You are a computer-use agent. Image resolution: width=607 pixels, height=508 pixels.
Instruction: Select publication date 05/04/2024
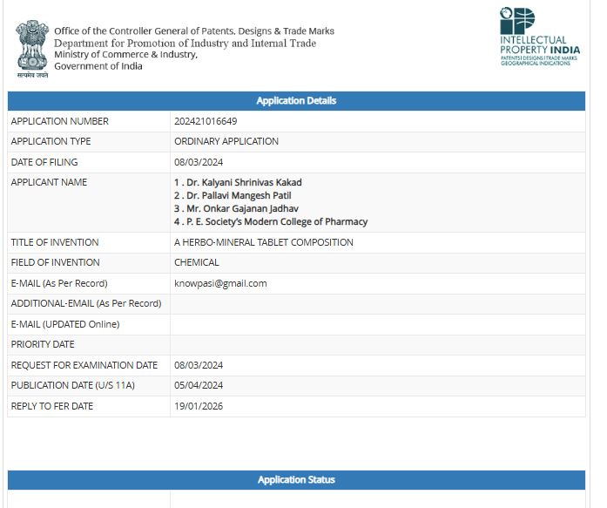199,386
